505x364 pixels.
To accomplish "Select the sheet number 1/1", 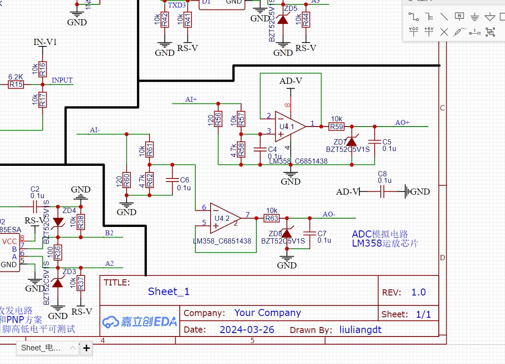I will click(x=423, y=314).
